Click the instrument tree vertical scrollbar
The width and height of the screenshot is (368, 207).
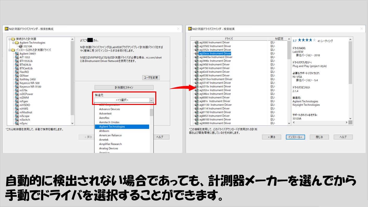[72, 81]
